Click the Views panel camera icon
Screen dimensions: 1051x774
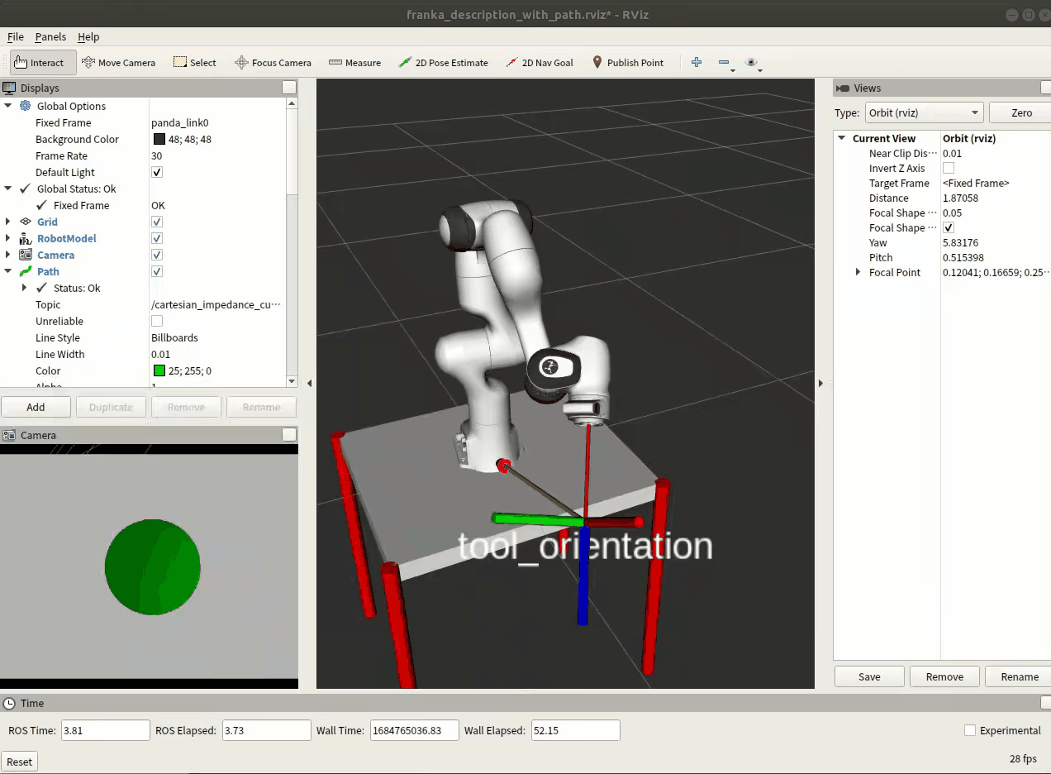coord(843,88)
